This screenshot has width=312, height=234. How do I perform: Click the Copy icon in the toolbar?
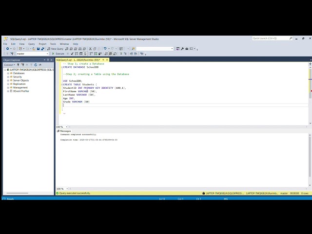pos(95,49)
